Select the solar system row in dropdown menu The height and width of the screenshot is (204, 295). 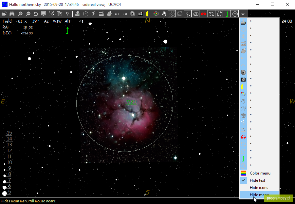tap(259, 94)
